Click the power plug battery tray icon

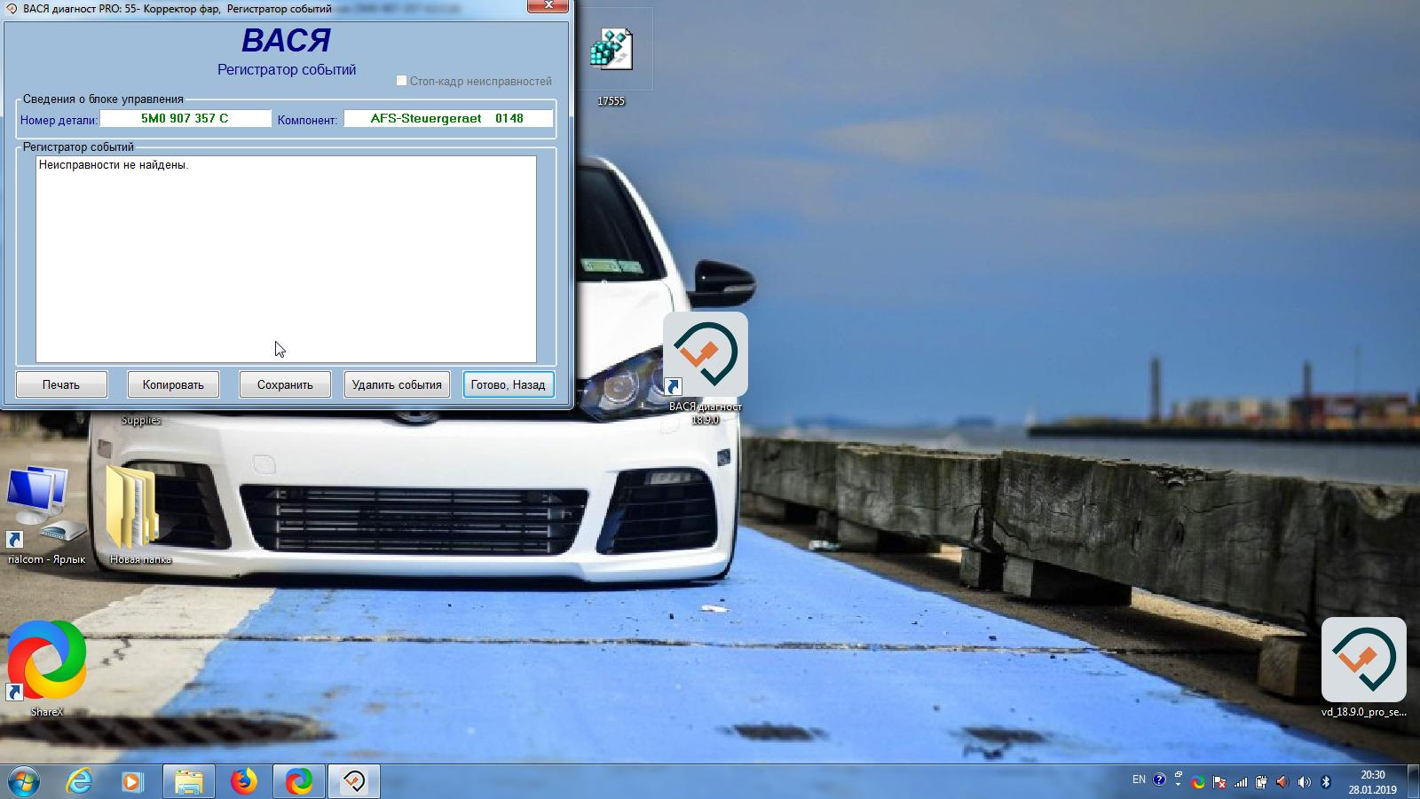1261,782
